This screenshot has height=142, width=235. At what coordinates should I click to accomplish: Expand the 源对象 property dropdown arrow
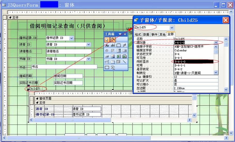(x=216, y=42)
